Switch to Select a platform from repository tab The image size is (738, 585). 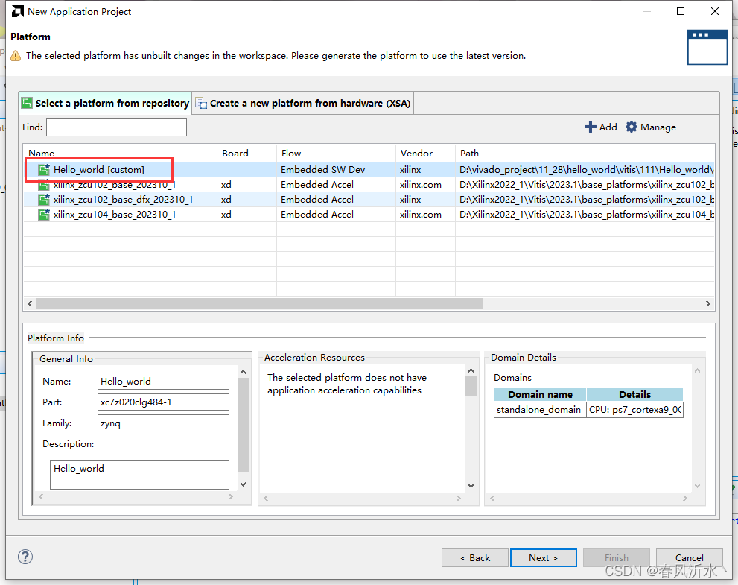tap(106, 103)
